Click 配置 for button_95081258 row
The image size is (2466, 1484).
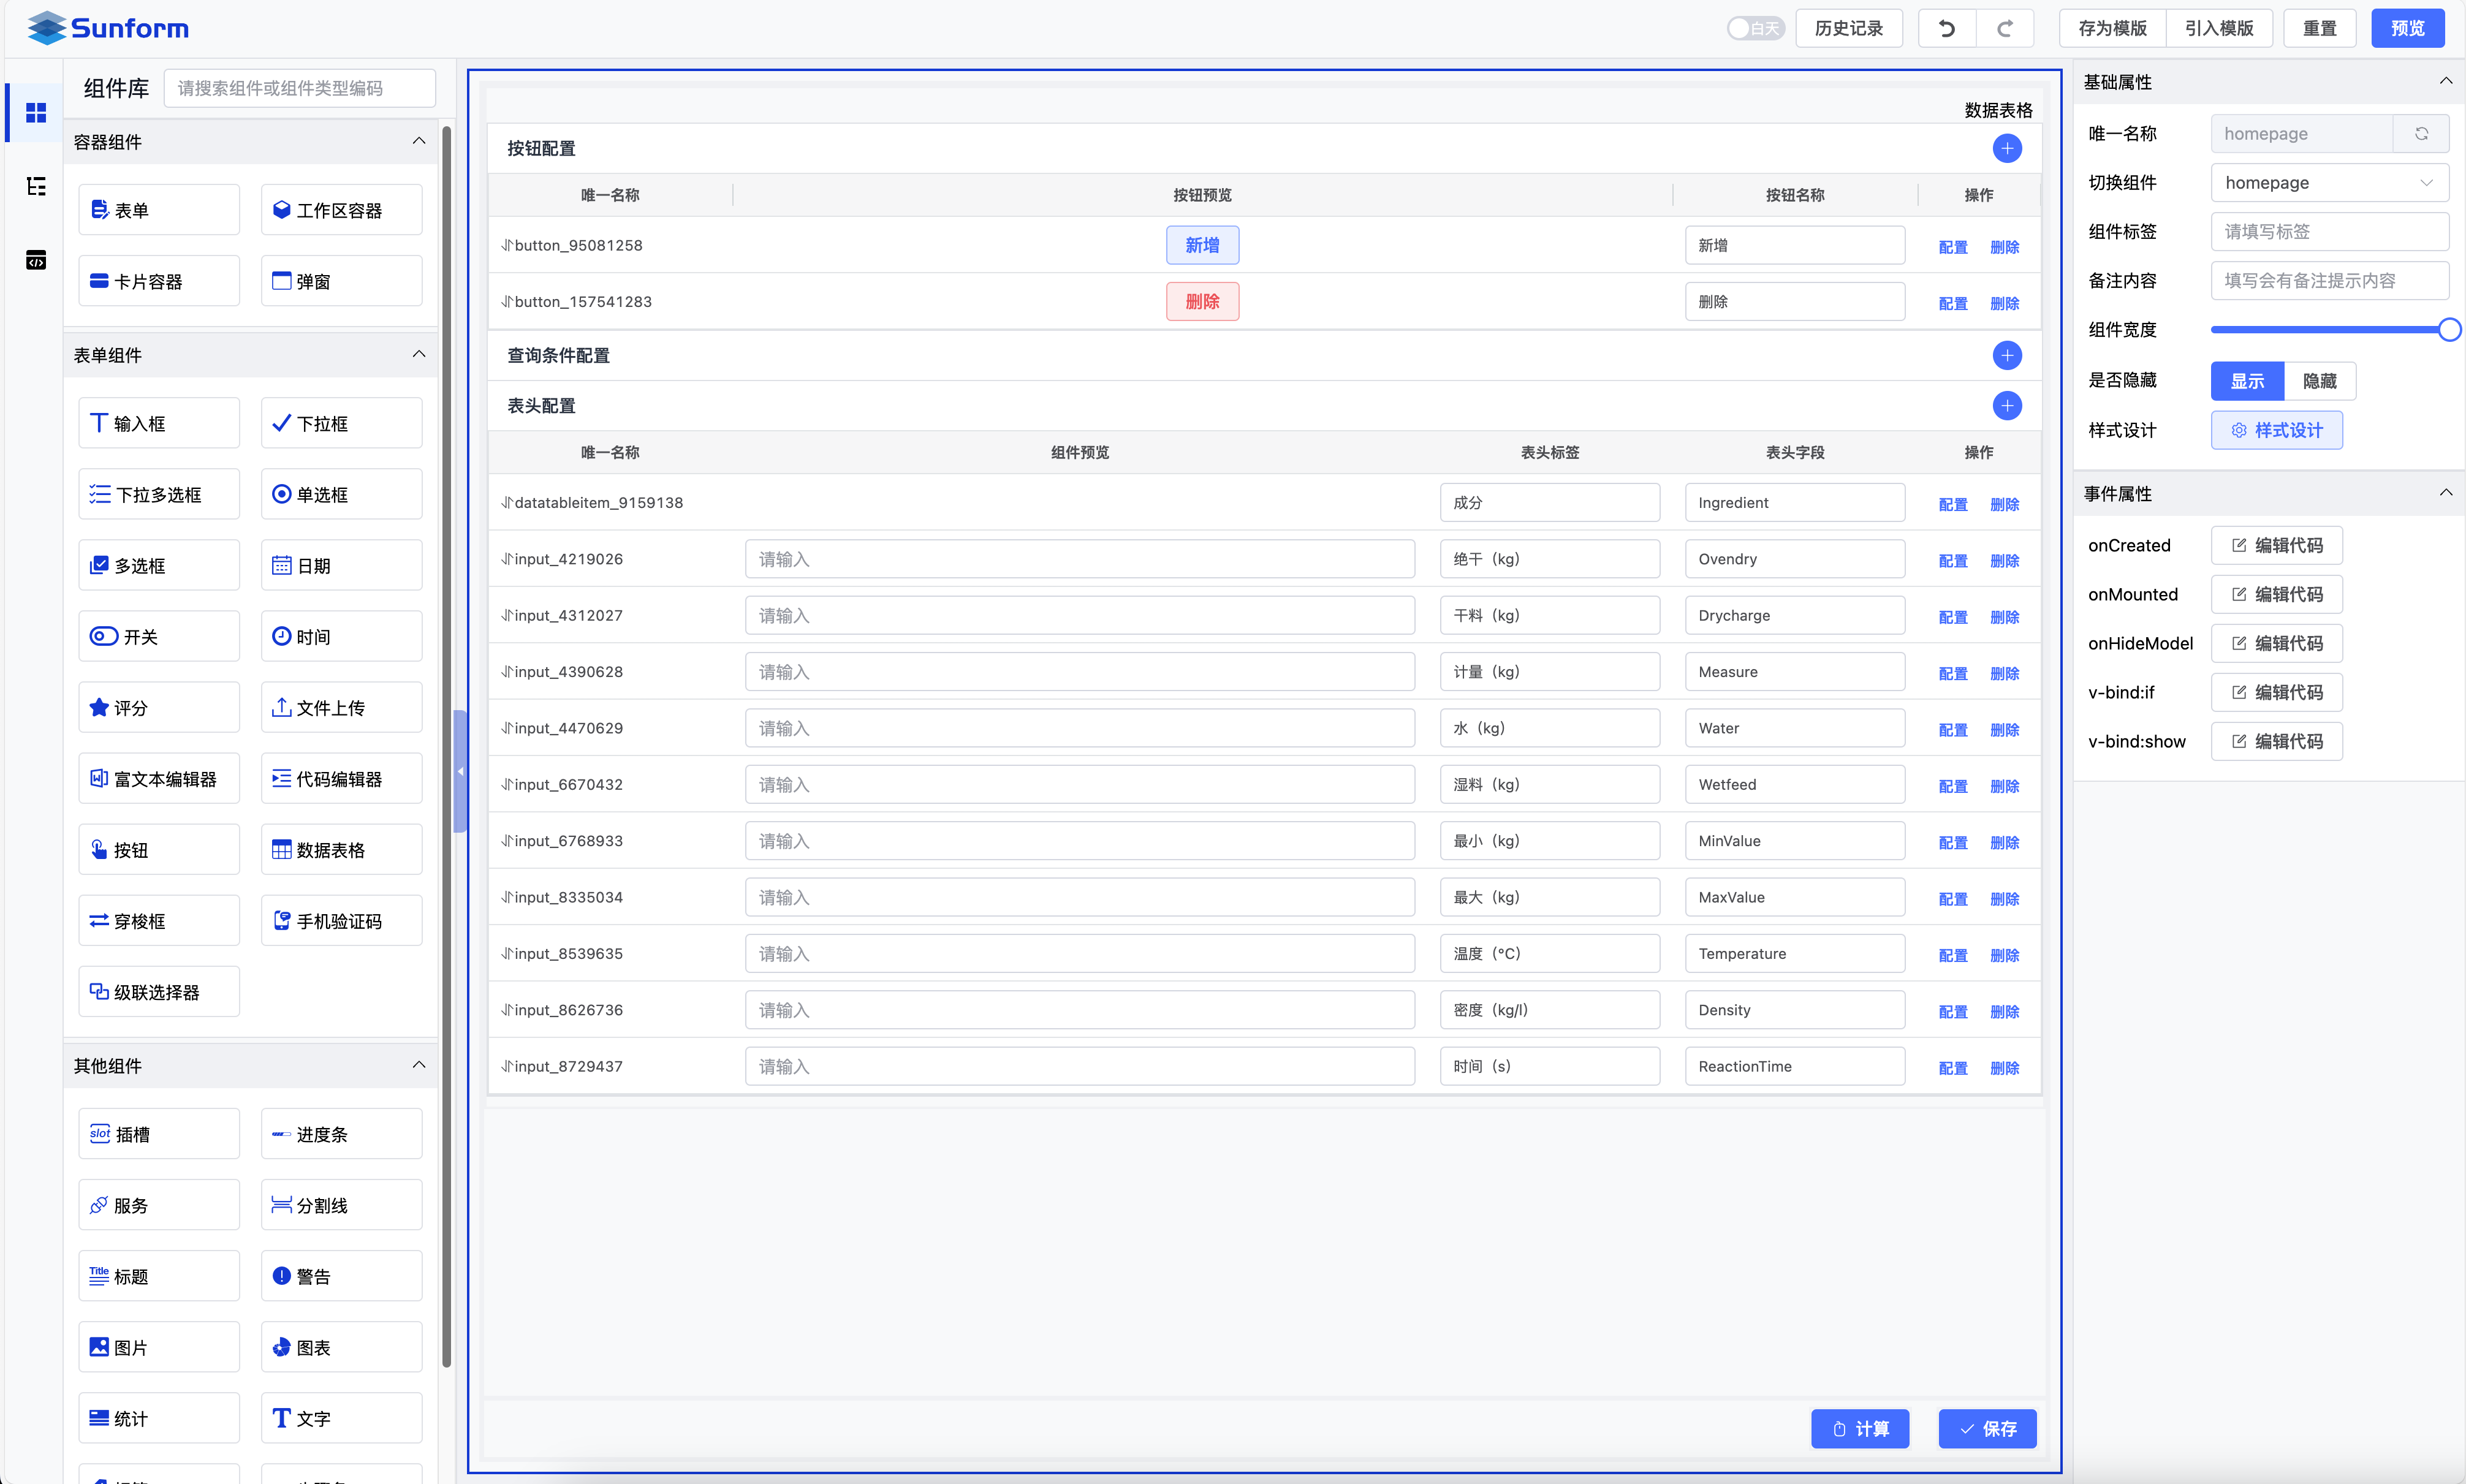[1952, 247]
